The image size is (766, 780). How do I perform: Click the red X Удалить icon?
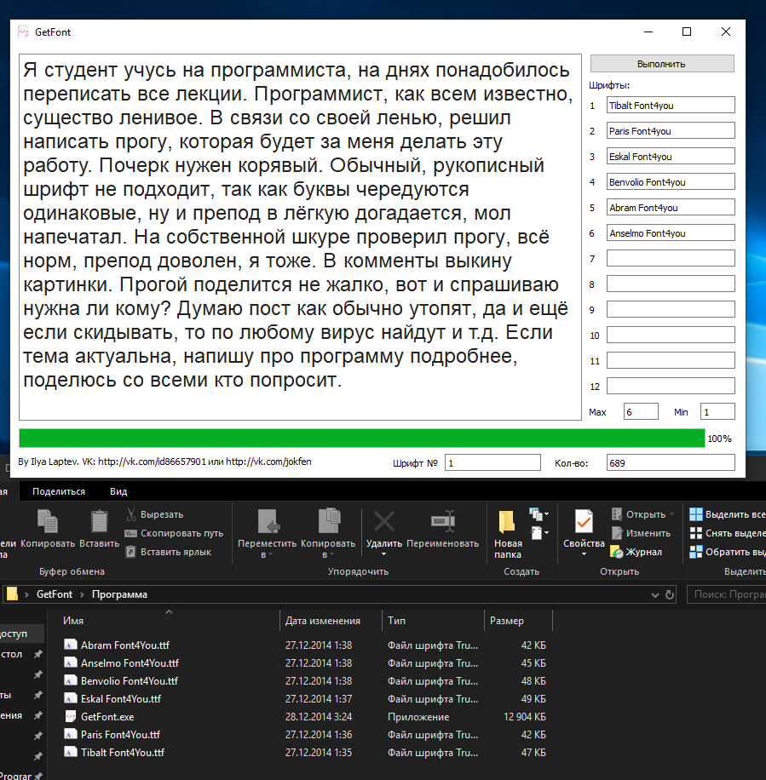coord(383,522)
